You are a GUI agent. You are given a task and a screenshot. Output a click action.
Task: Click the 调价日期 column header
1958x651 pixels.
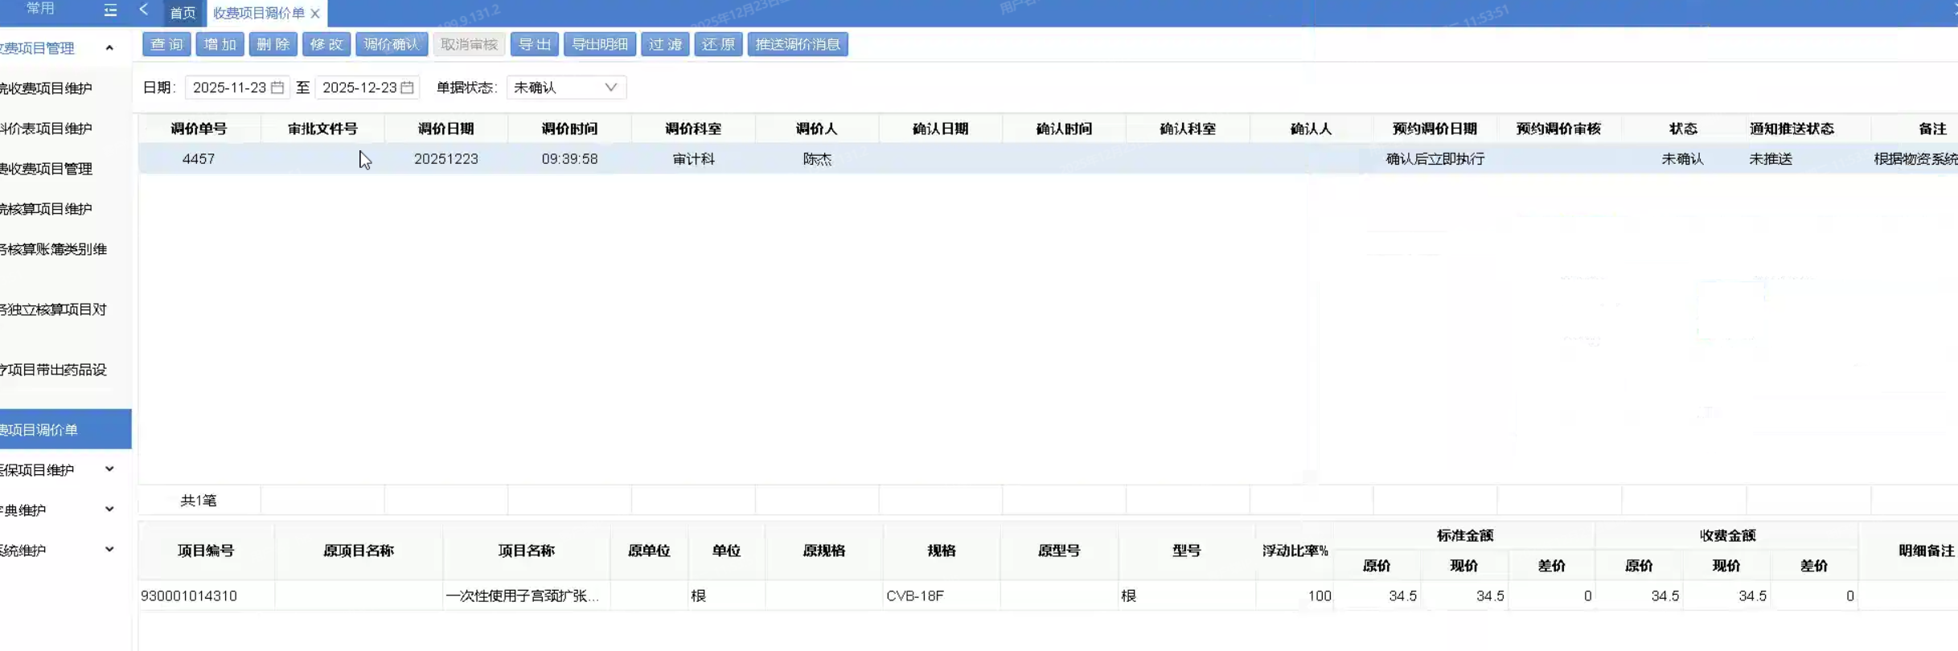click(446, 129)
